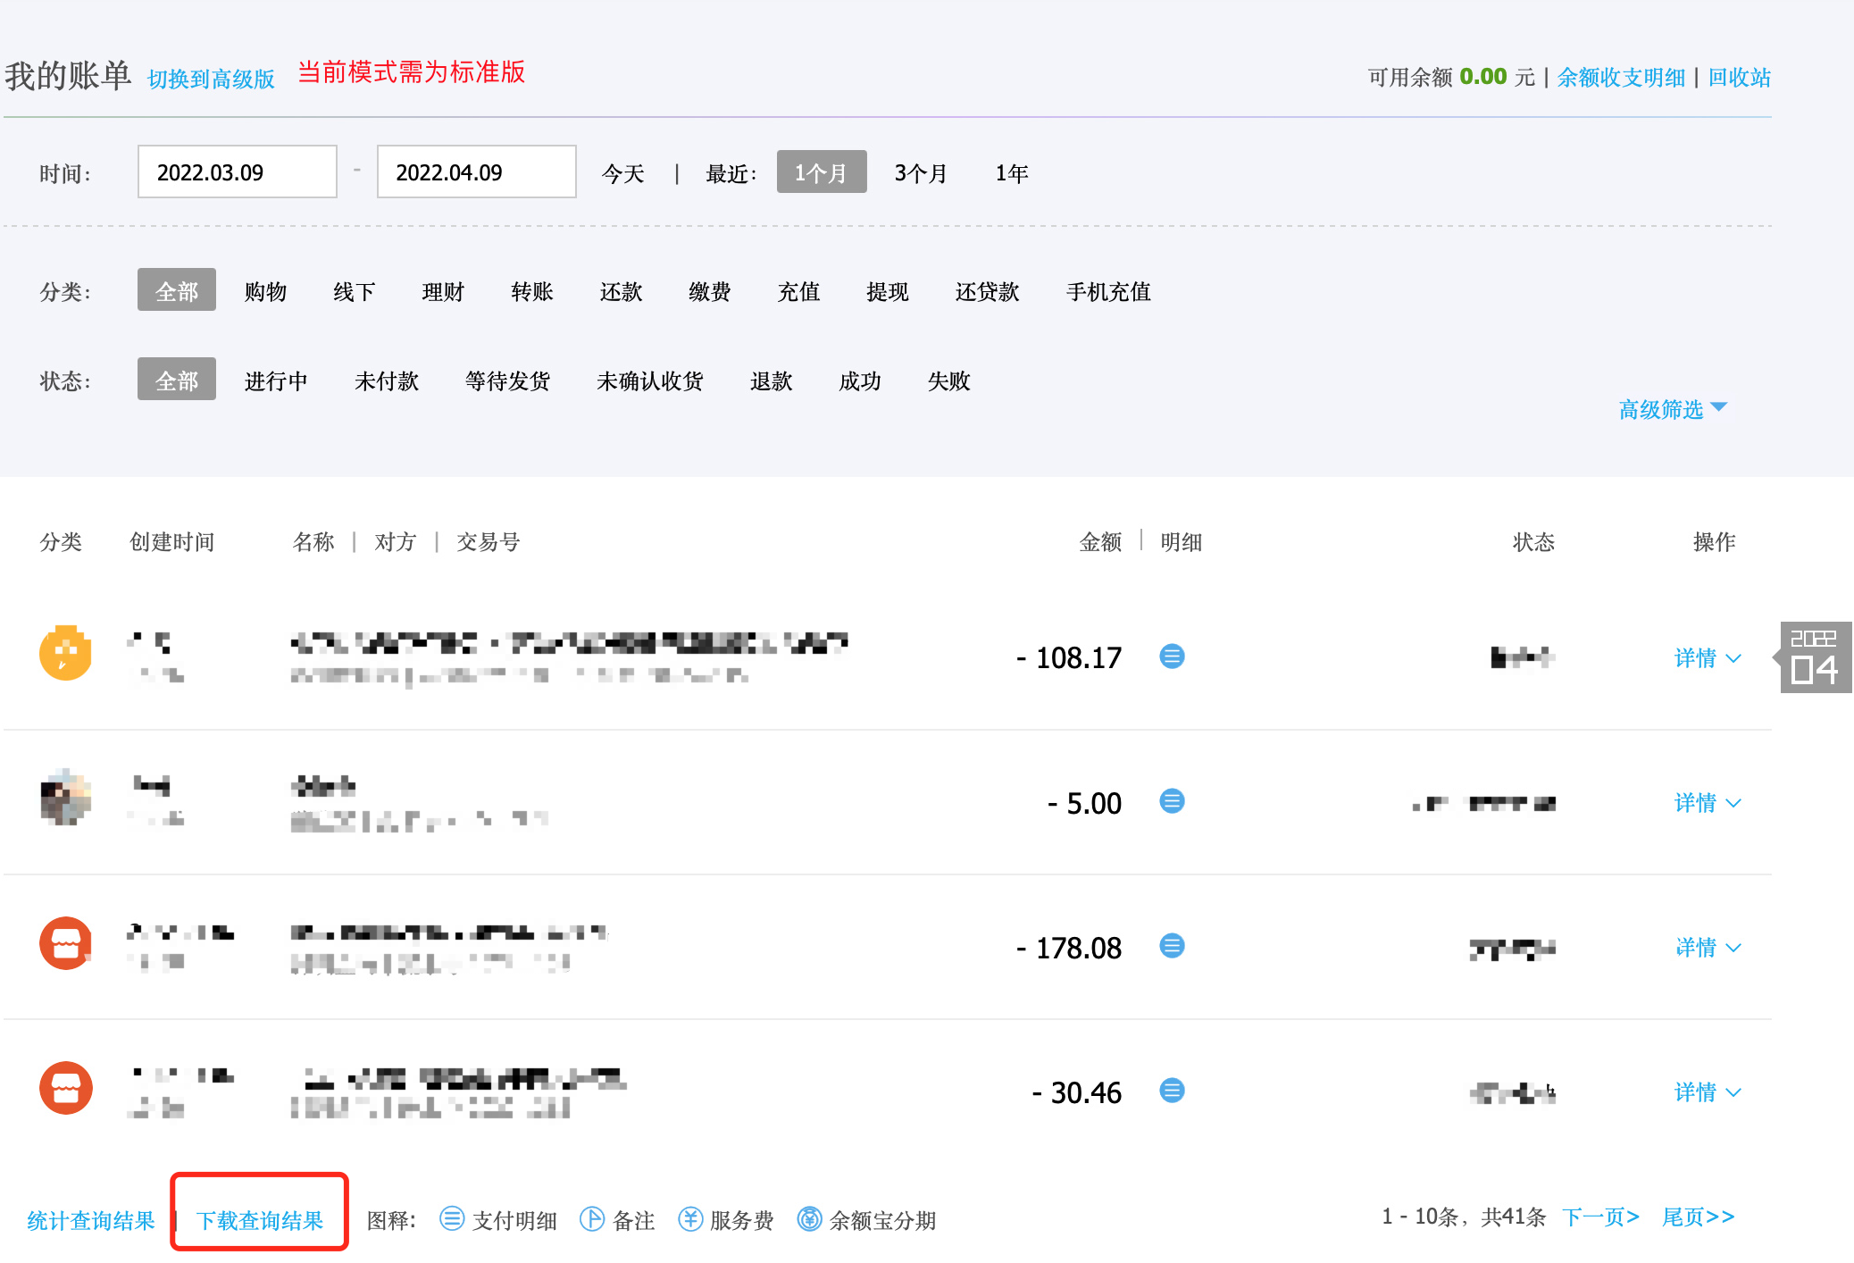
Task: Click payment detail icon for 178.08 transaction
Action: pos(1172,946)
